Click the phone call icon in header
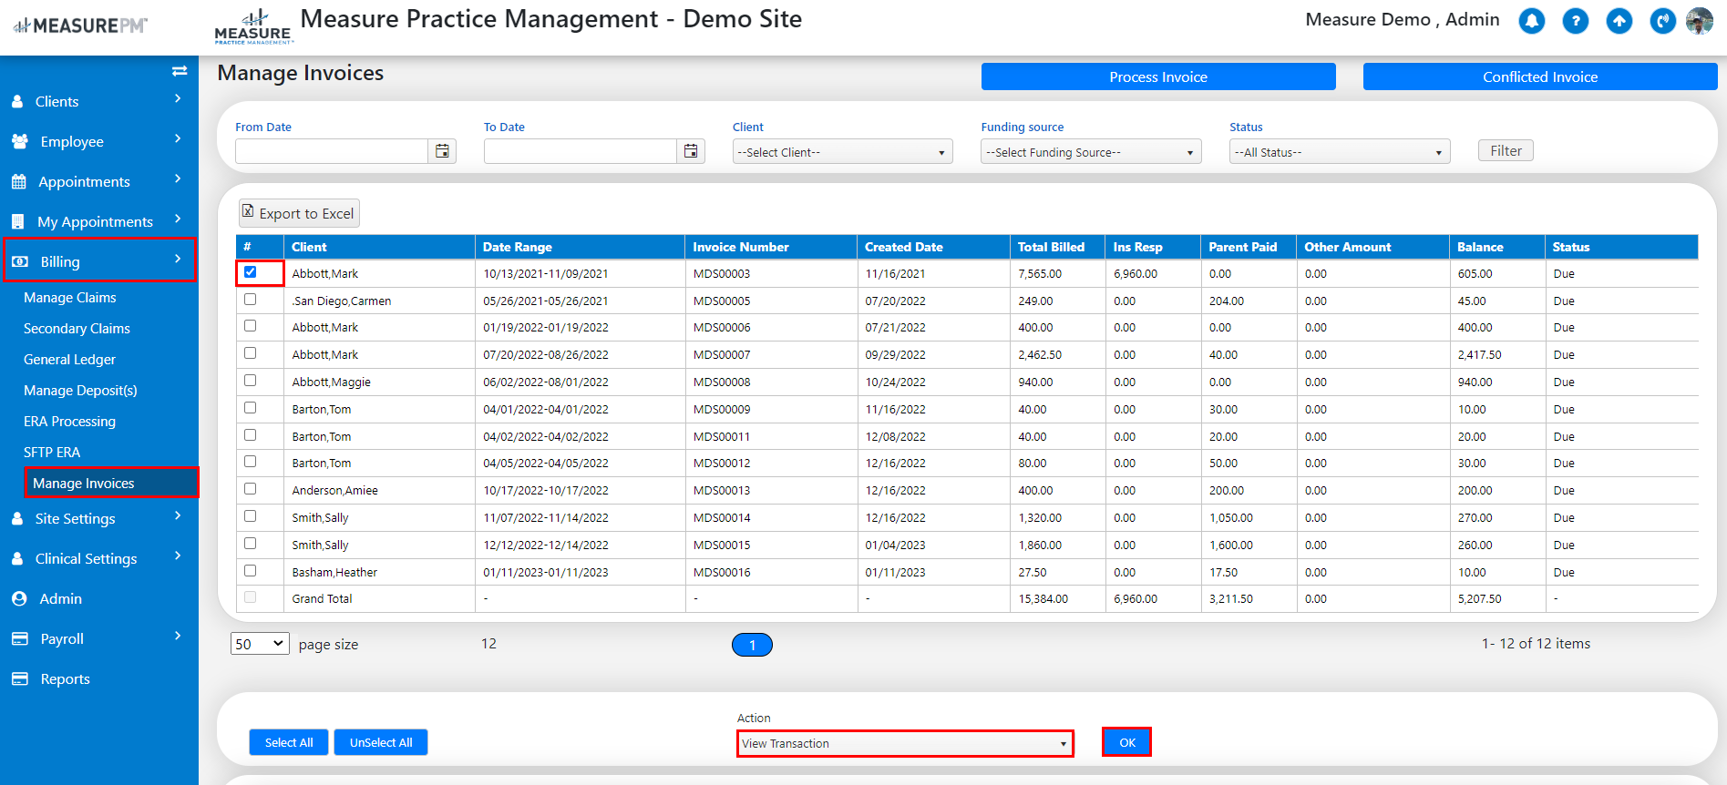This screenshot has height=785, width=1727. [1662, 21]
